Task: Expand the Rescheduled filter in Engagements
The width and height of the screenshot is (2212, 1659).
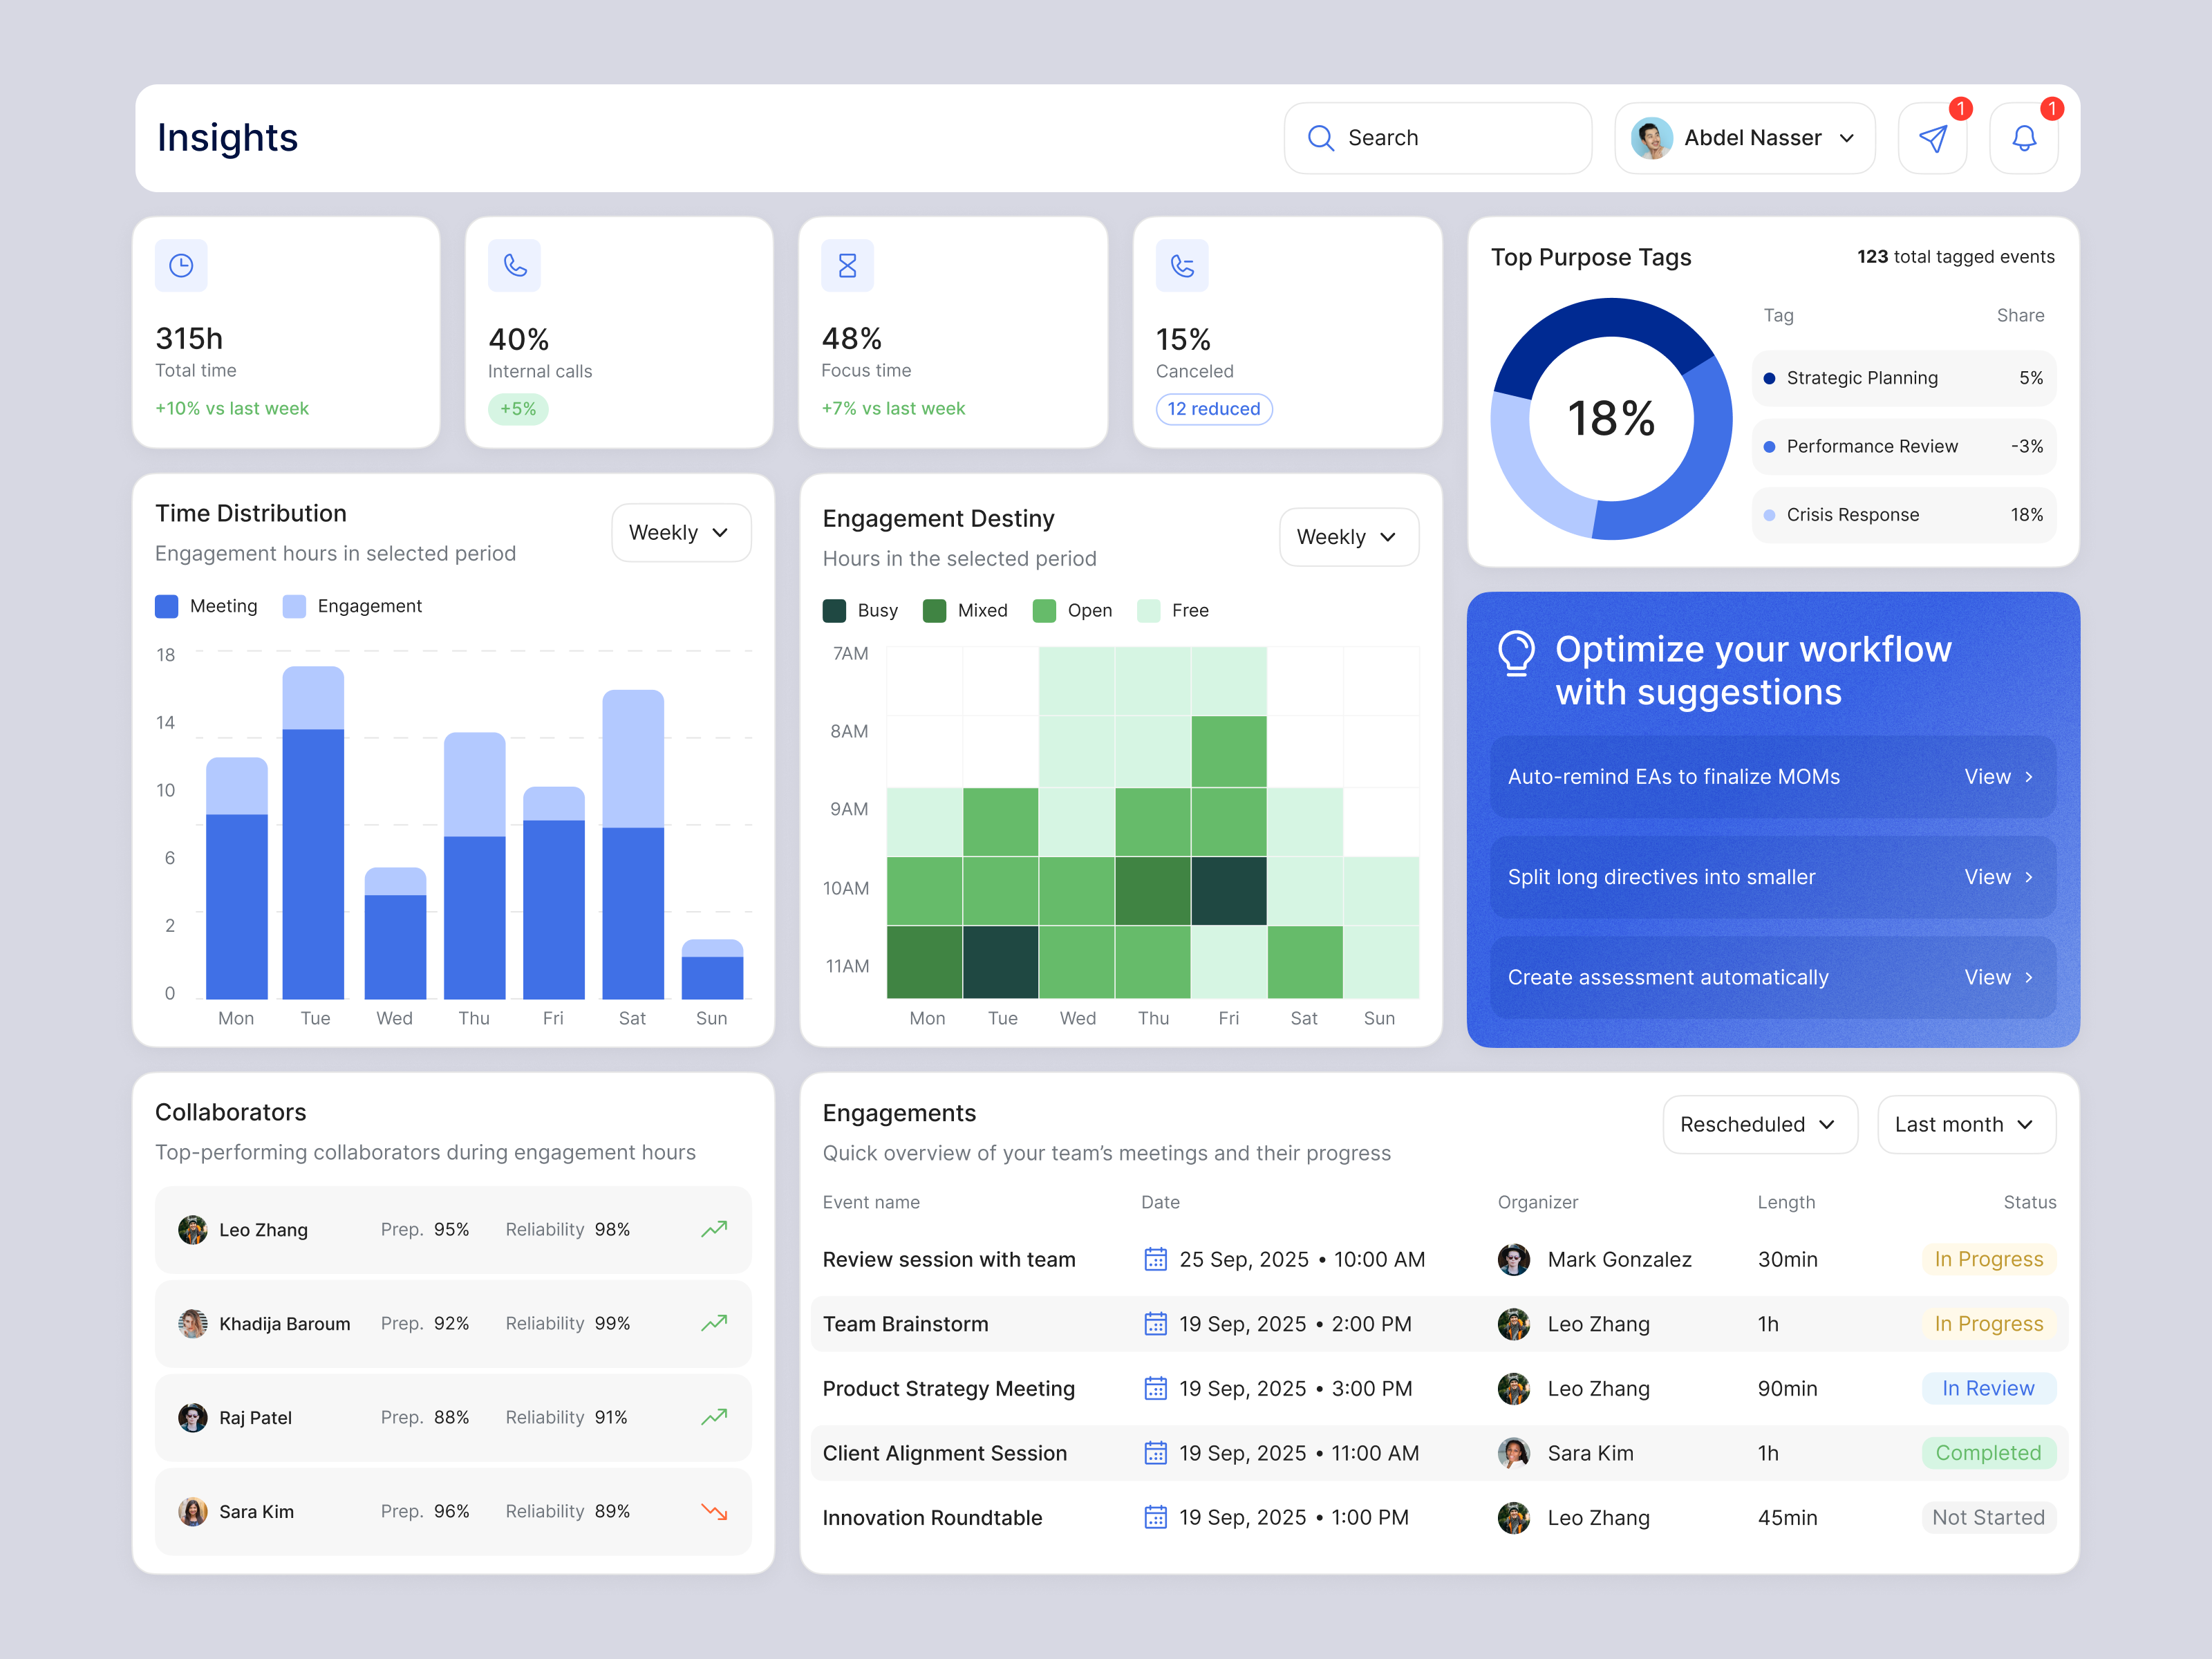Action: [x=1760, y=1124]
